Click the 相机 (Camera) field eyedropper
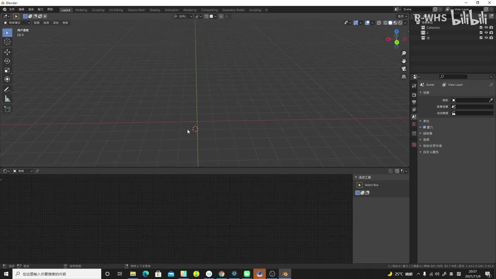Viewport: 496px width, 279px height. pyautogui.click(x=491, y=100)
